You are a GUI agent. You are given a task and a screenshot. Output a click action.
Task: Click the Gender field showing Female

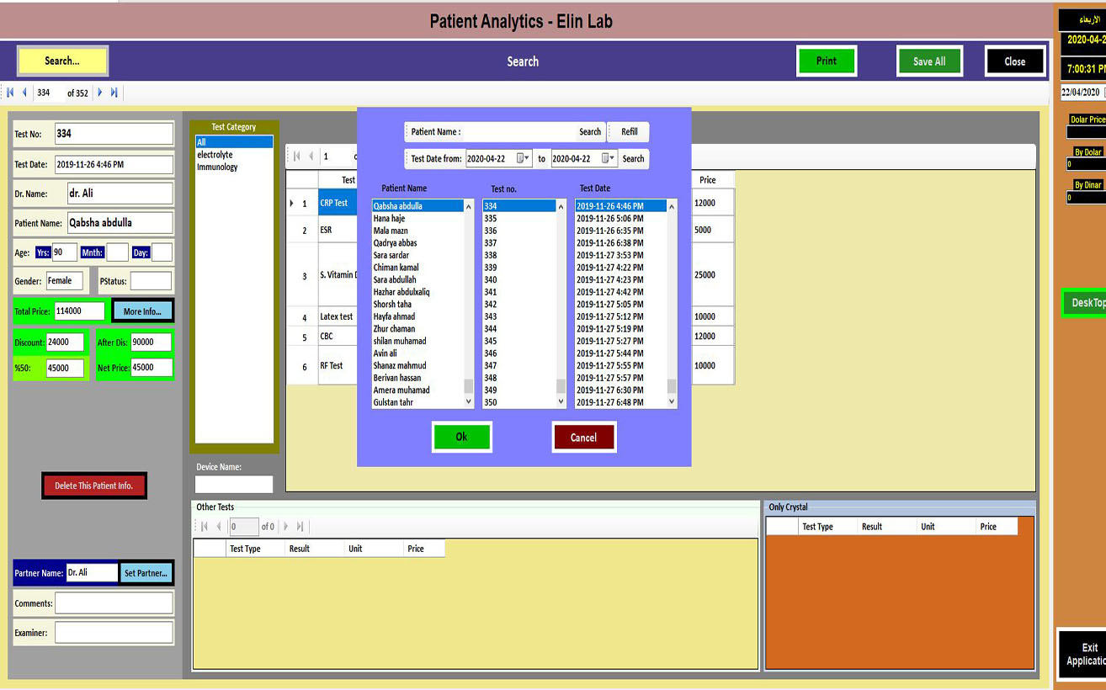click(x=65, y=281)
